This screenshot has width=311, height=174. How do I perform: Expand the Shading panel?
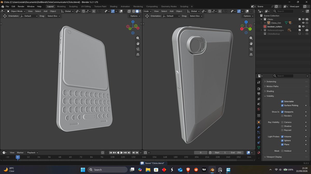click(x=286, y=91)
